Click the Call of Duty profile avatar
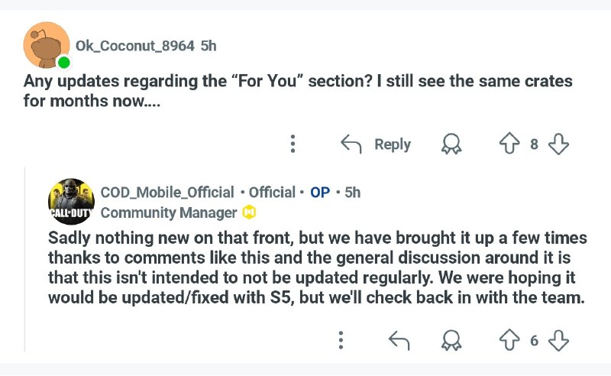 [x=71, y=201]
